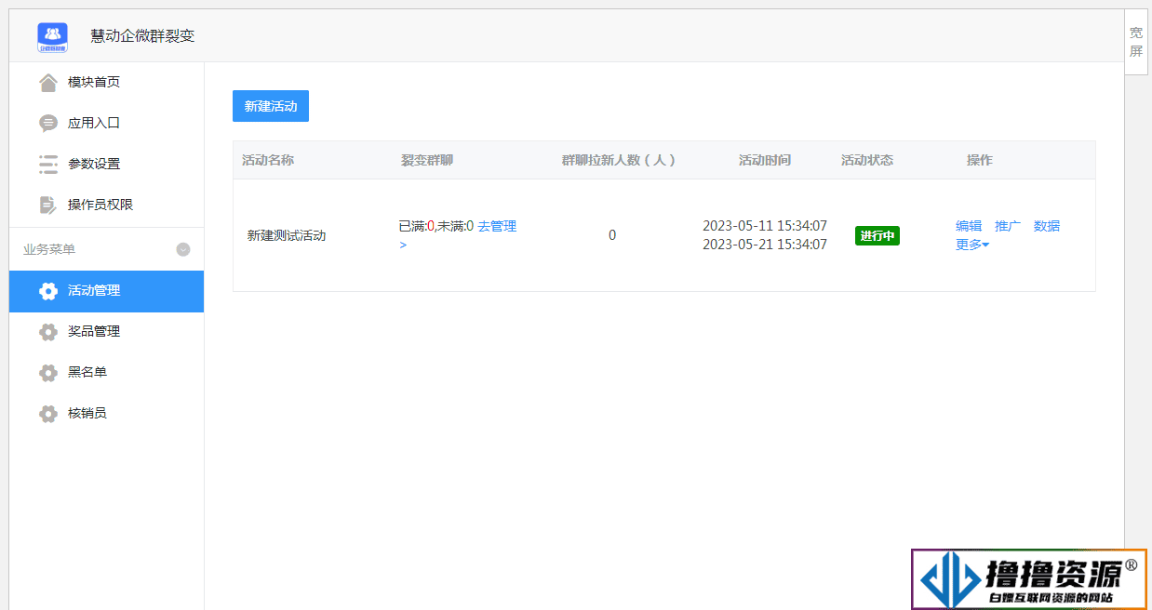Image resolution: width=1152 pixels, height=610 pixels.
Task: Click 编辑 for 新建测试活动
Action: pos(969,226)
